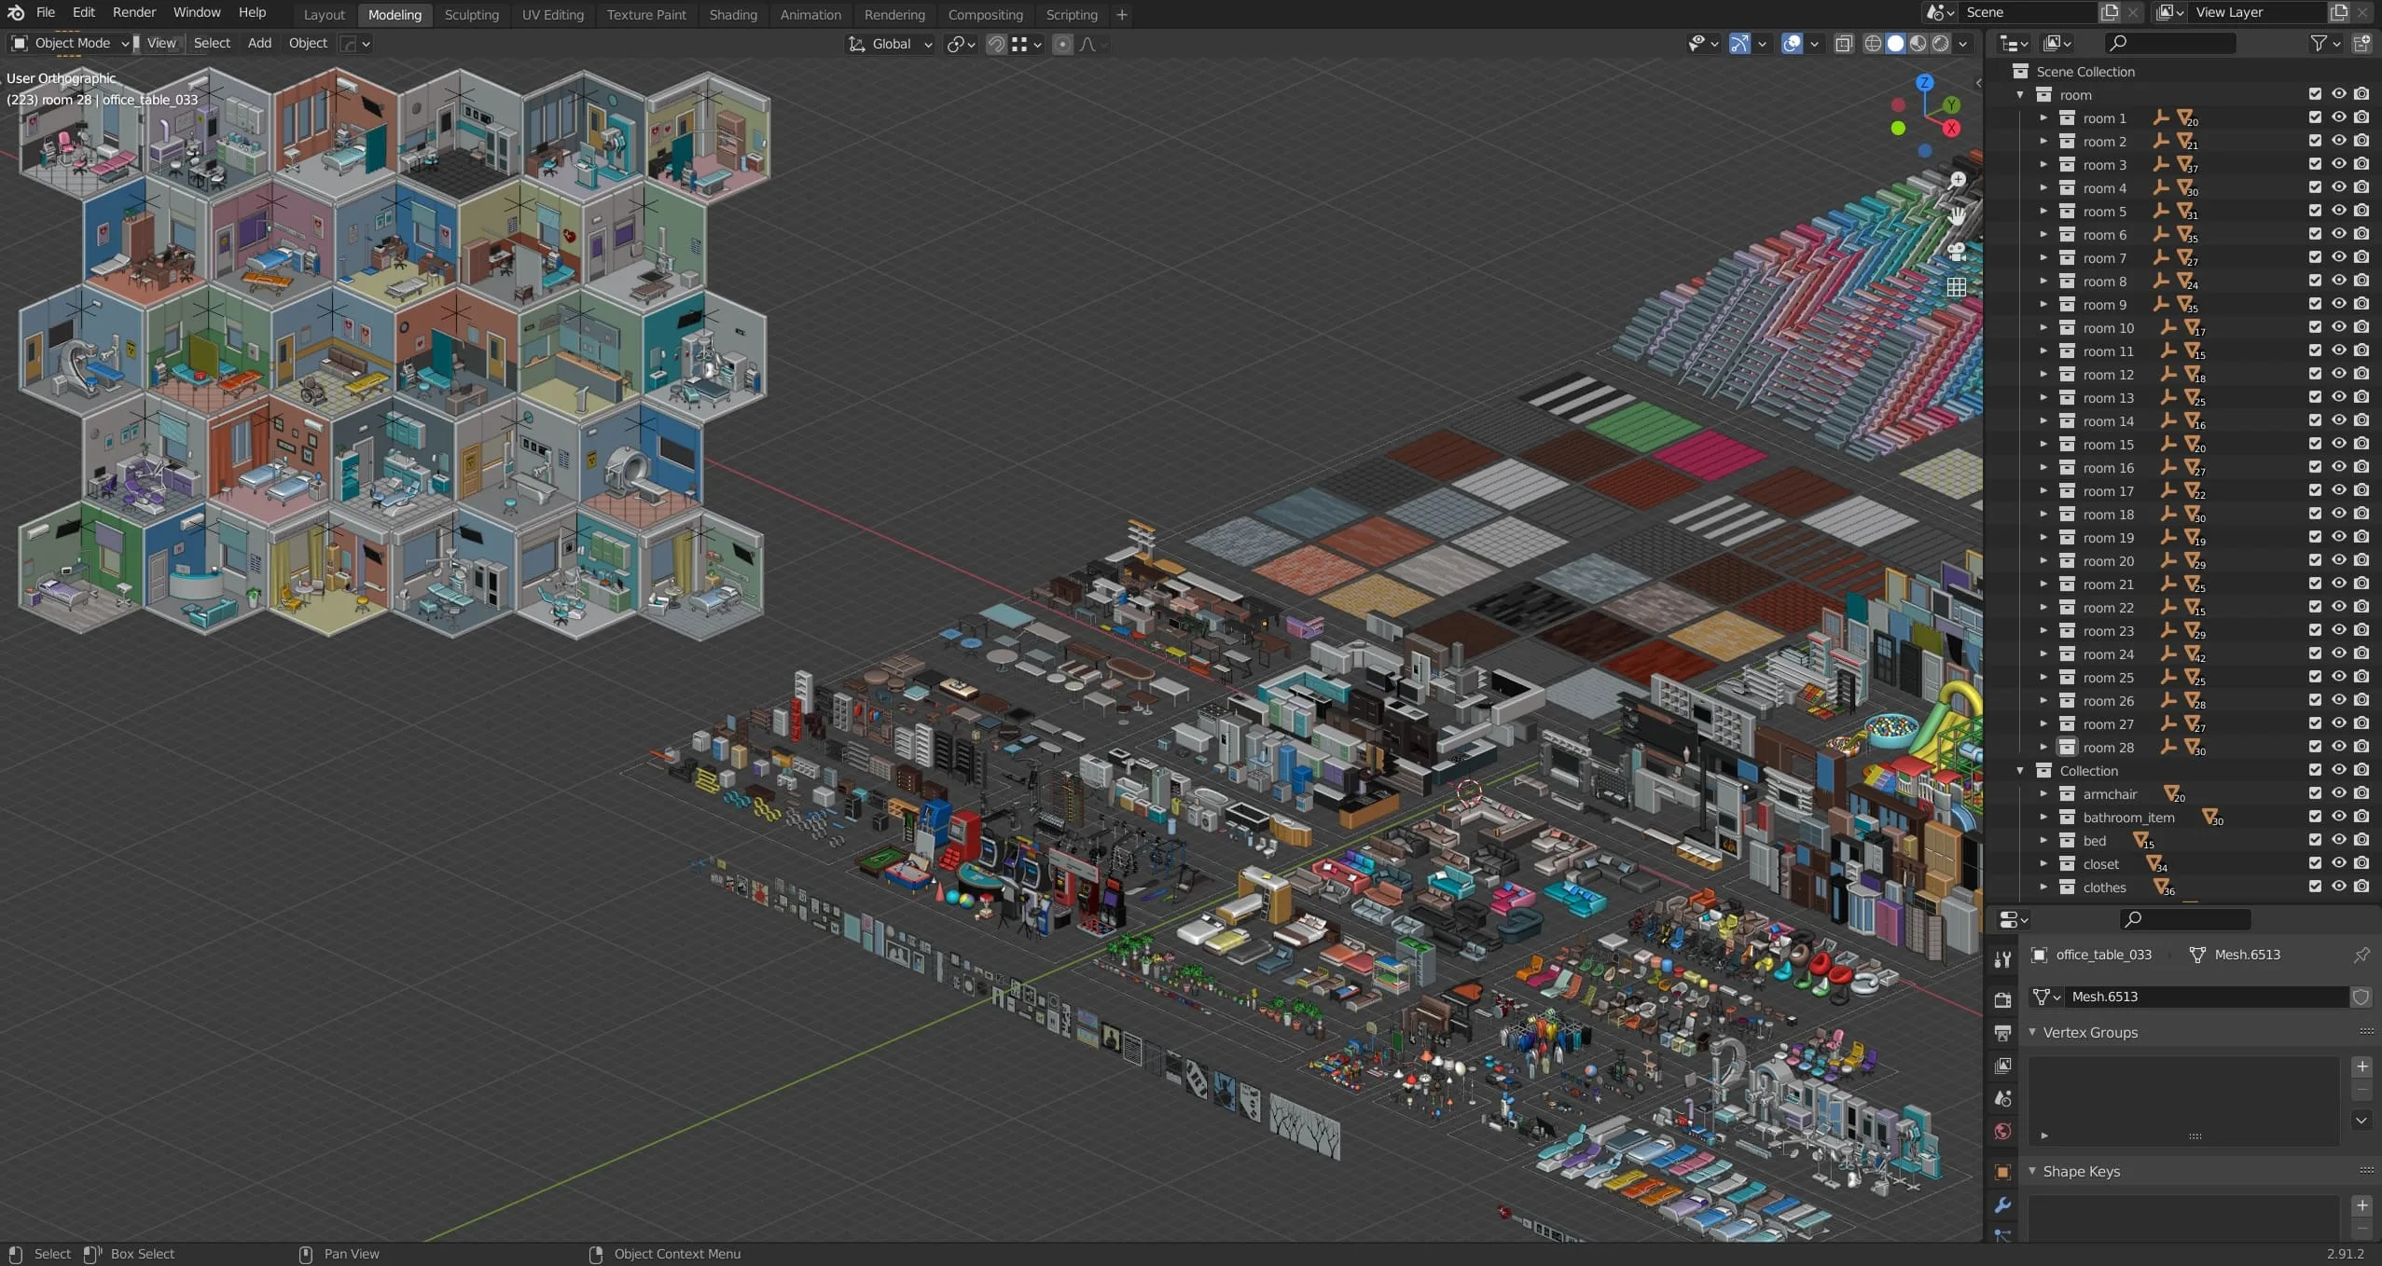Click the viewport zoom magnifier icon
Viewport: 2382px width, 1266px height.
(x=1957, y=180)
